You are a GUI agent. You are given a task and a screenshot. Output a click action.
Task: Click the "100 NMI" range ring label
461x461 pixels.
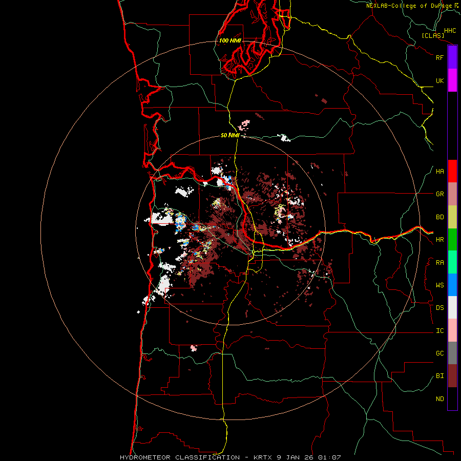230,40
